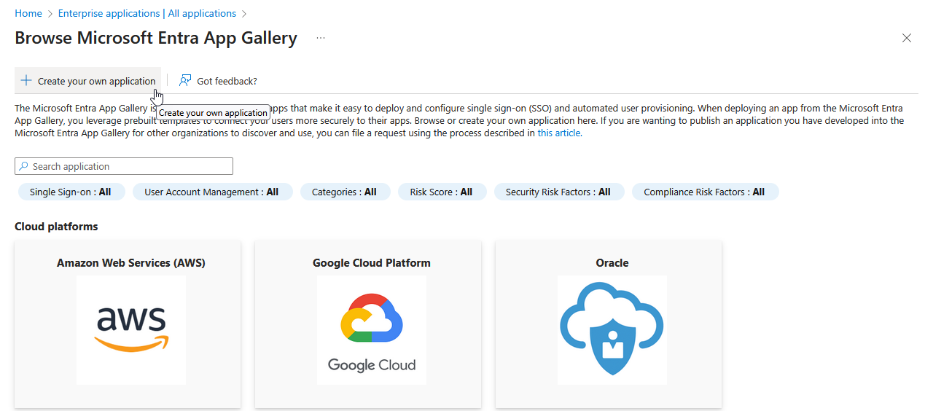This screenshot has width=925, height=411.
Task: Open the "this article" link
Action: [559, 133]
